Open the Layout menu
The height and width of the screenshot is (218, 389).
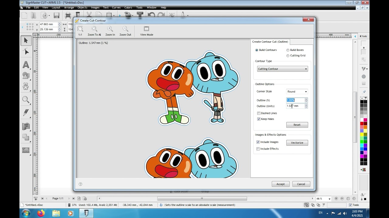coord(56,8)
